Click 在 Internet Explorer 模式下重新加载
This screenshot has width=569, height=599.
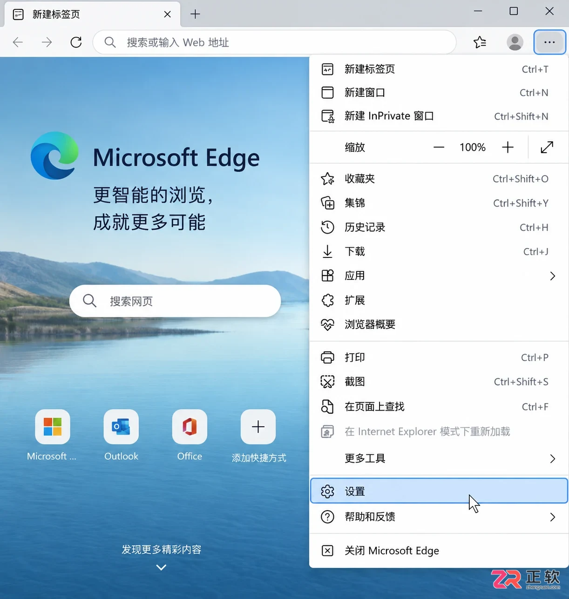(439, 431)
